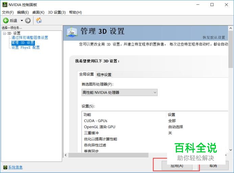The height and width of the screenshot is (173, 234).
Task: Open the 桌面(K) menu
Action: pyautogui.click(x=38, y=13)
